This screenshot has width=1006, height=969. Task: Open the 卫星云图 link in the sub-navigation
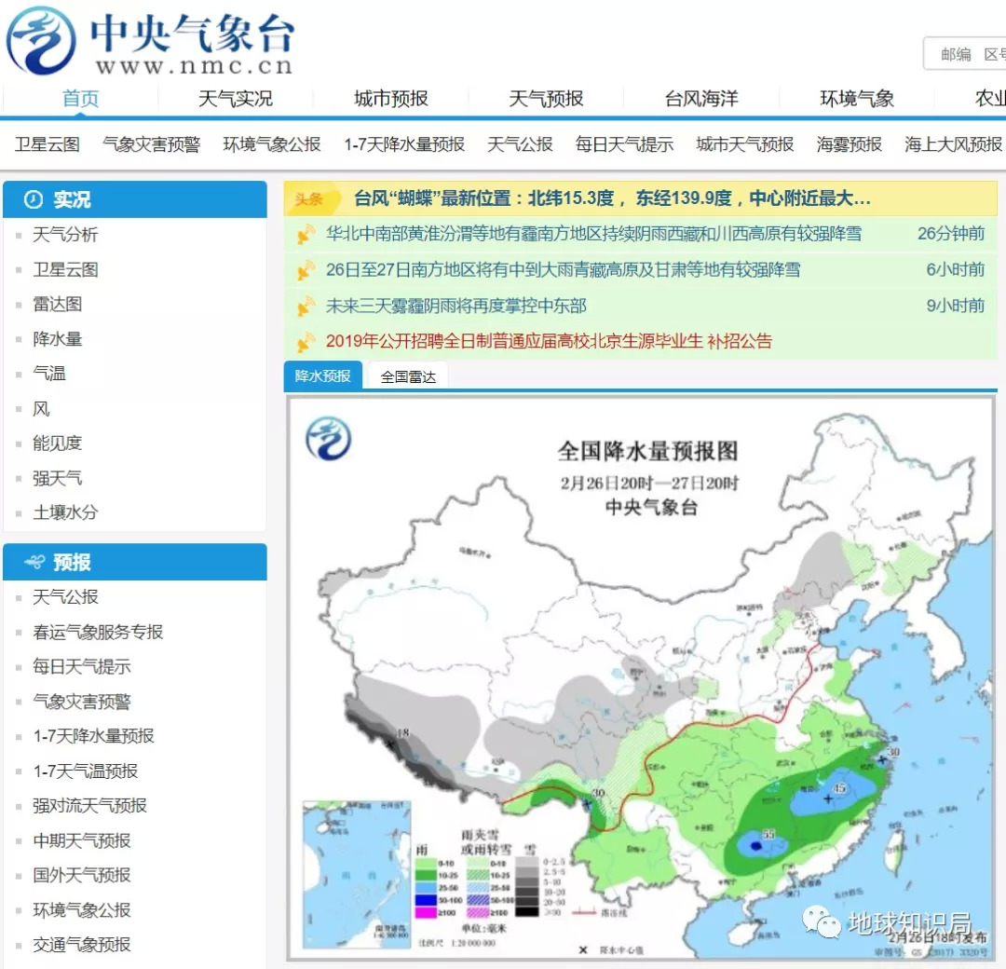[47, 144]
